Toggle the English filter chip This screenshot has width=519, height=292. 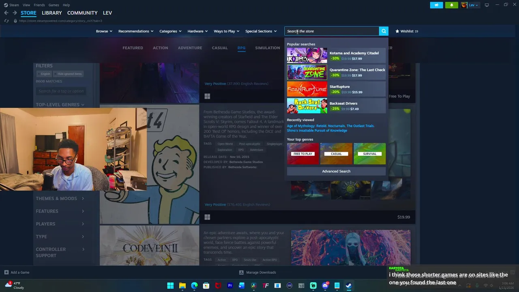coord(44,74)
